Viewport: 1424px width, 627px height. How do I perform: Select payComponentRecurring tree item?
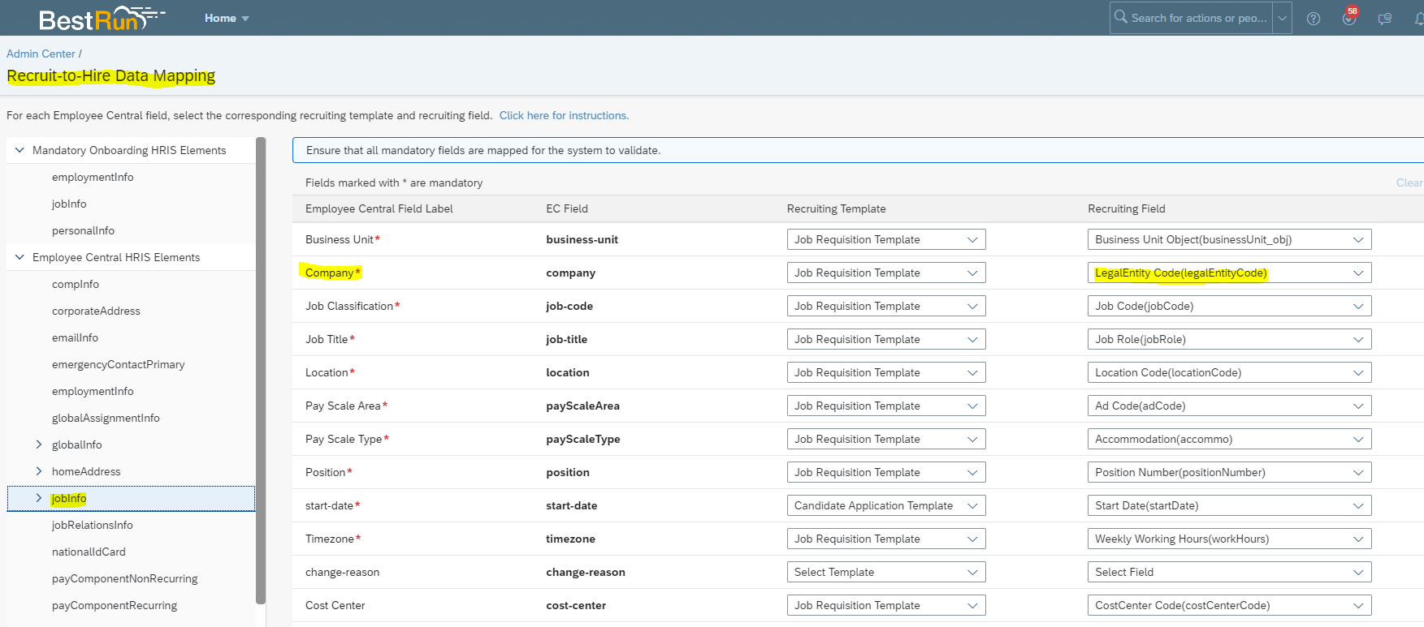tap(114, 605)
